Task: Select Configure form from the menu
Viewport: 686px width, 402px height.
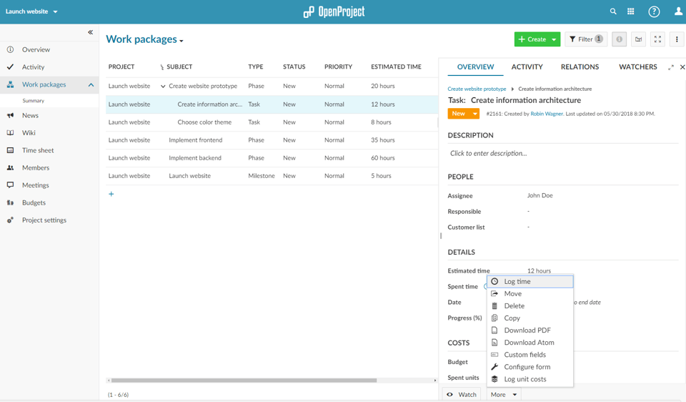Action: tap(530, 368)
